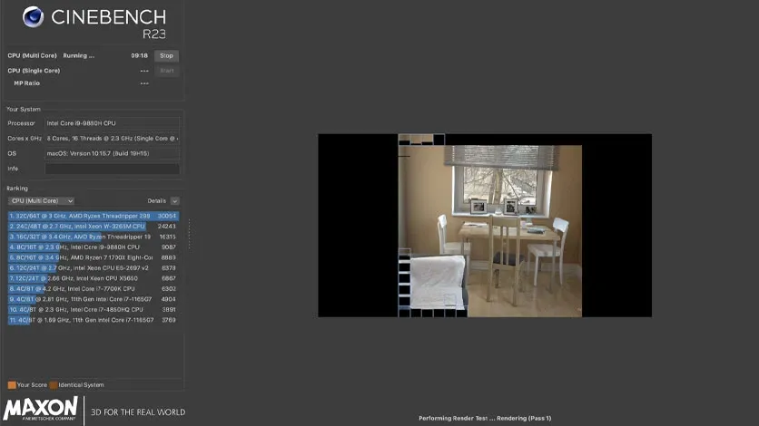Click the disabled Single Core Start button
This screenshot has height=426, width=759.
[x=166, y=71]
